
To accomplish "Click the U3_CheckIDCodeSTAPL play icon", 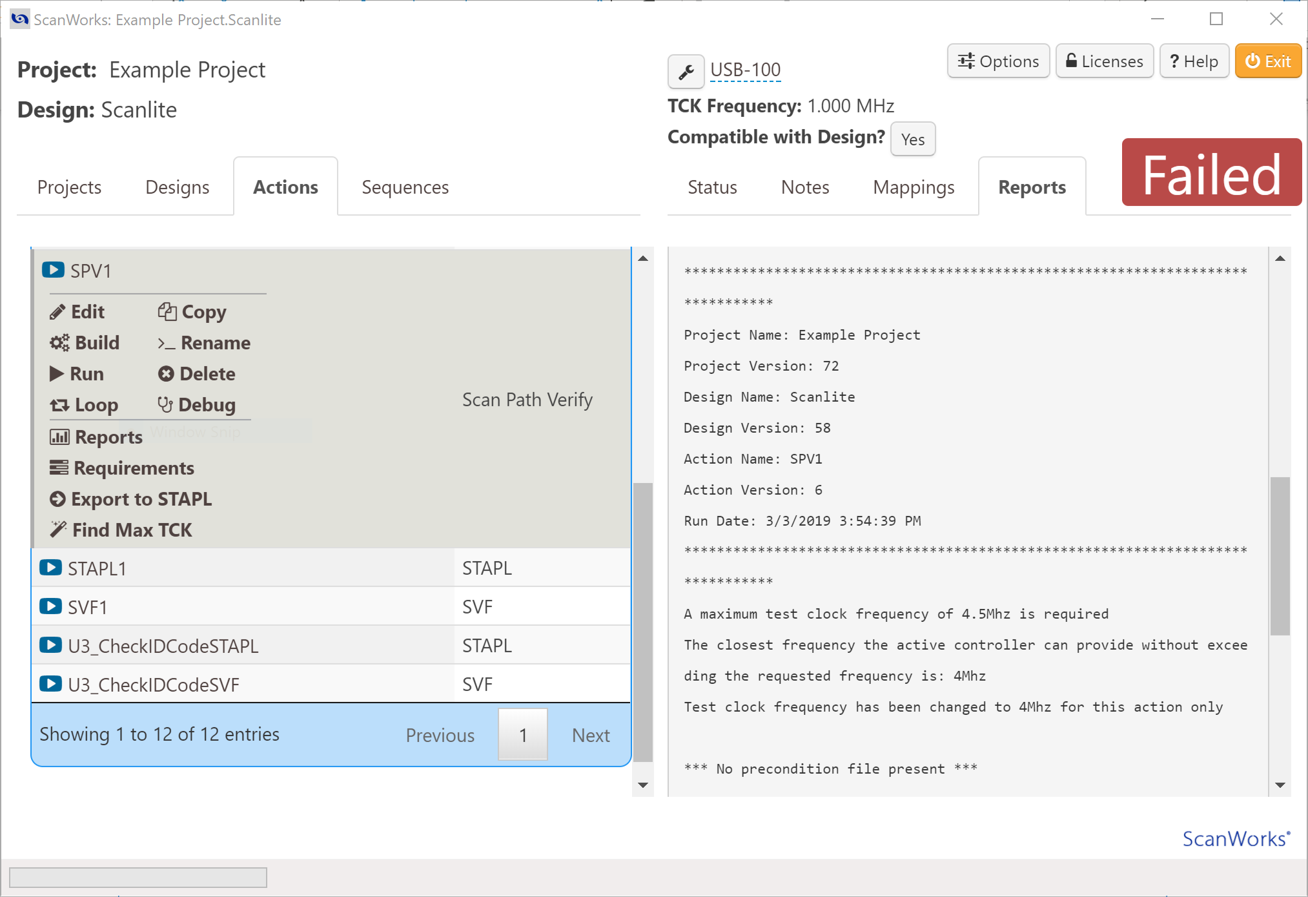I will 50,644.
